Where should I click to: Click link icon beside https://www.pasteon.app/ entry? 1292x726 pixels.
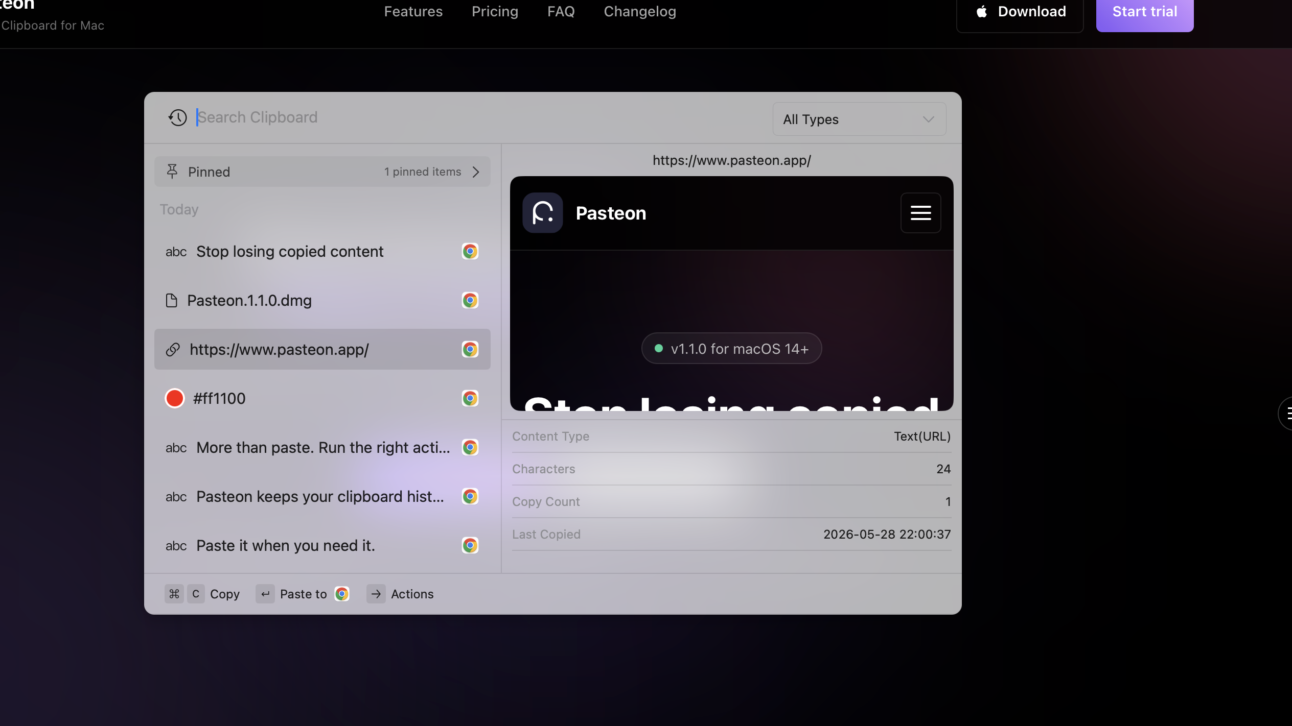(x=173, y=349)
